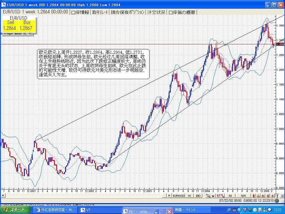The height and width of the screenshot is (214, 285).
Task: Open the EUR/USD symbol selector
Action: (178, 196)
